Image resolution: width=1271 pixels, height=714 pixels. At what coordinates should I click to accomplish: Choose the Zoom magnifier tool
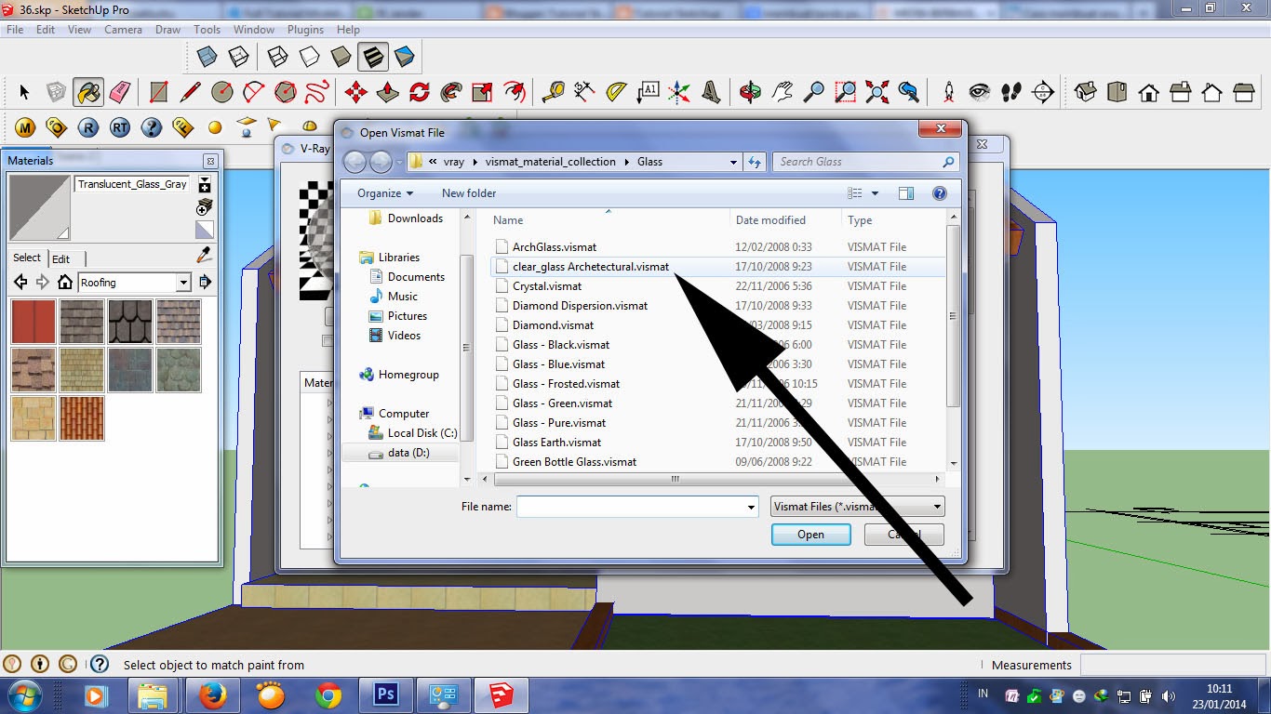(x=814, y=92)
